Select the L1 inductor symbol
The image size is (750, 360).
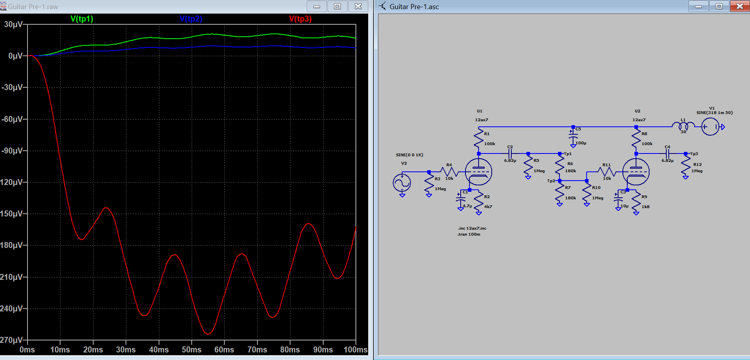tap(683, 126)
